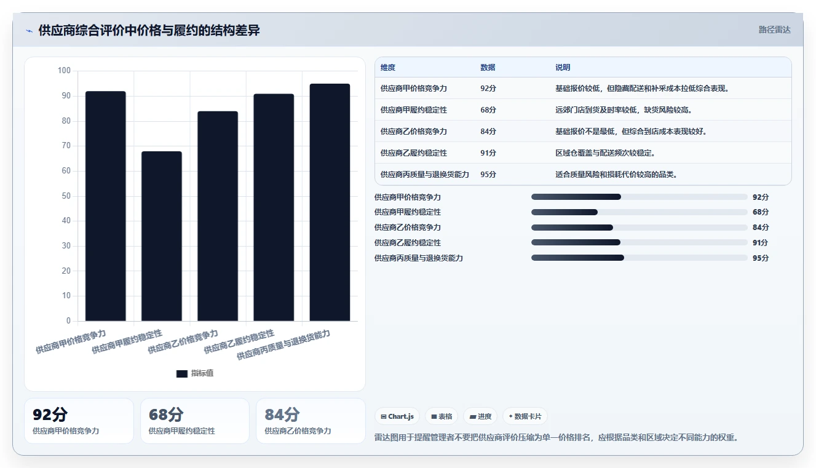
Task: Click the note 远郊门店到货及时率较低
Action: 624,110
